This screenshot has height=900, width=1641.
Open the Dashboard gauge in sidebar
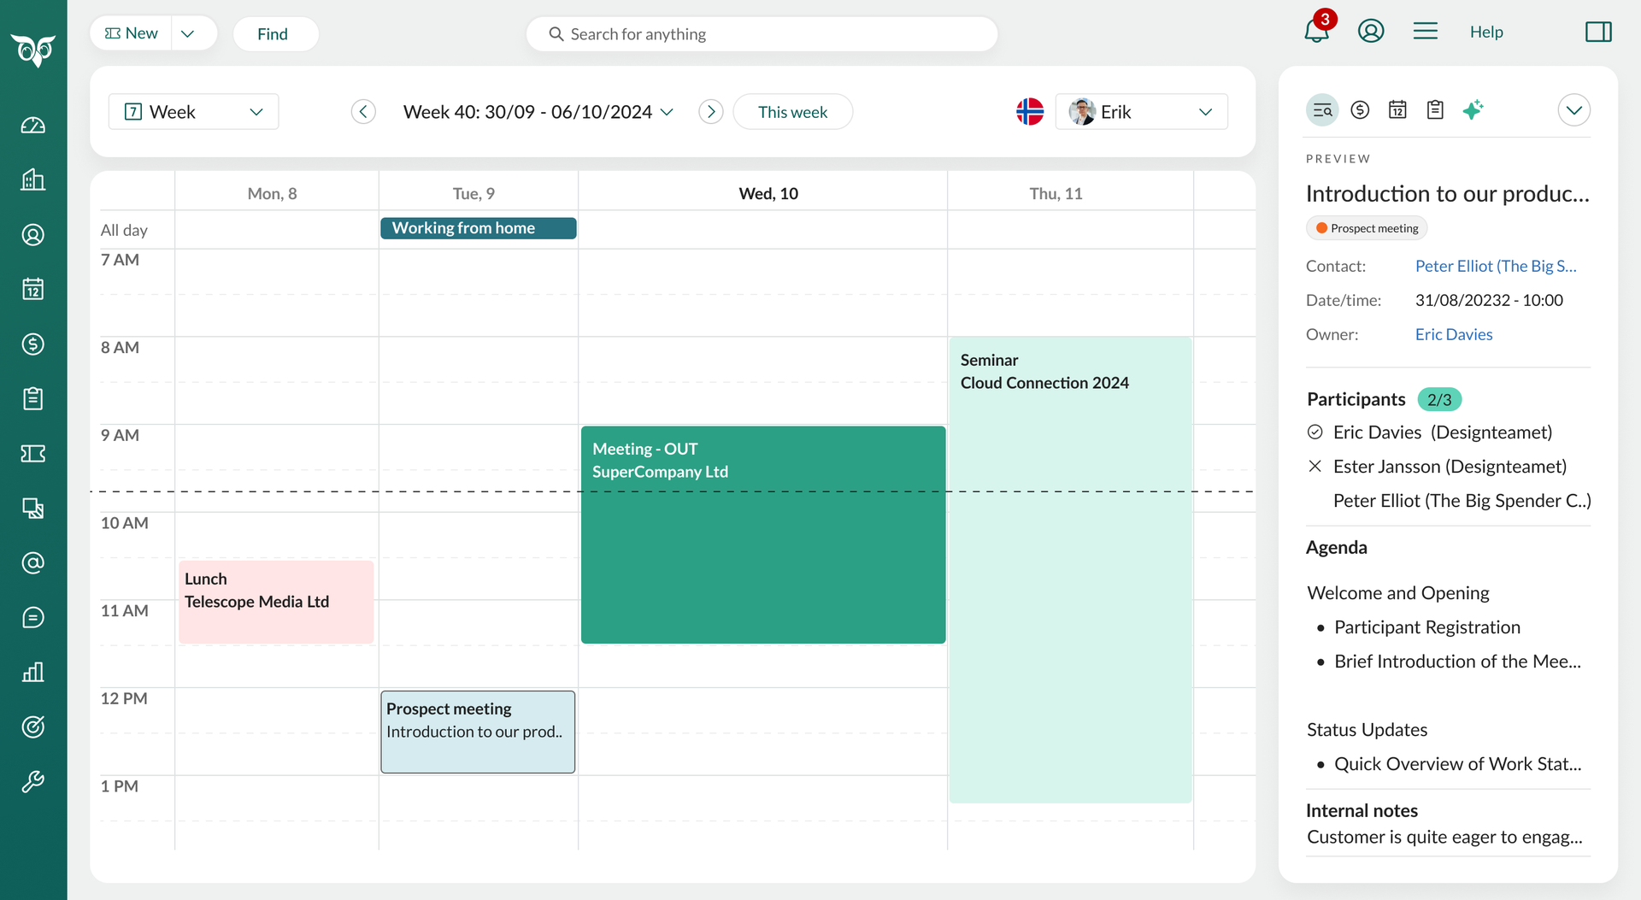[33, 126]
